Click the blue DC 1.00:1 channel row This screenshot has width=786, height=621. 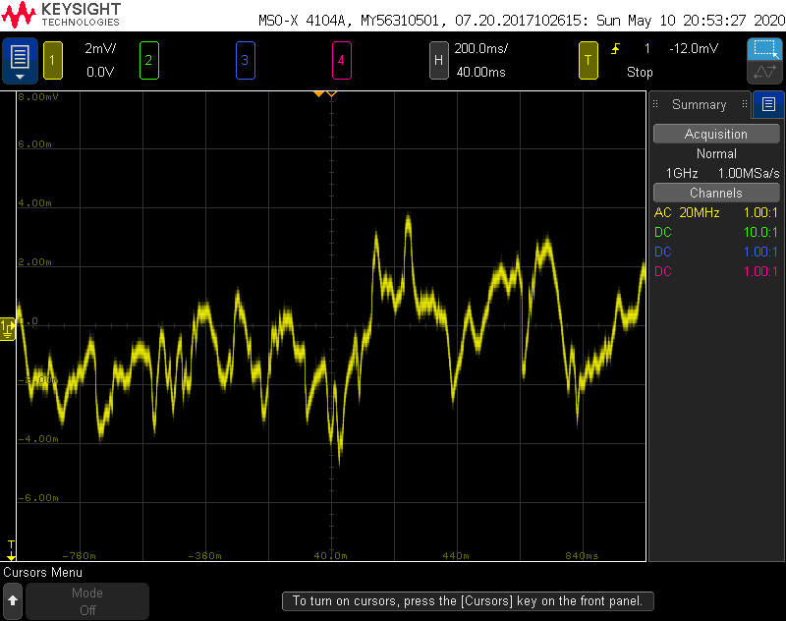tap(716, 252)
